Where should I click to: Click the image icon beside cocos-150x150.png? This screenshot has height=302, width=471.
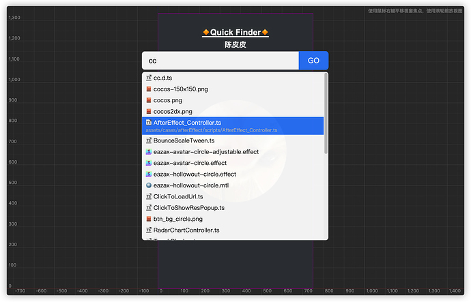[x=149, y=89]
